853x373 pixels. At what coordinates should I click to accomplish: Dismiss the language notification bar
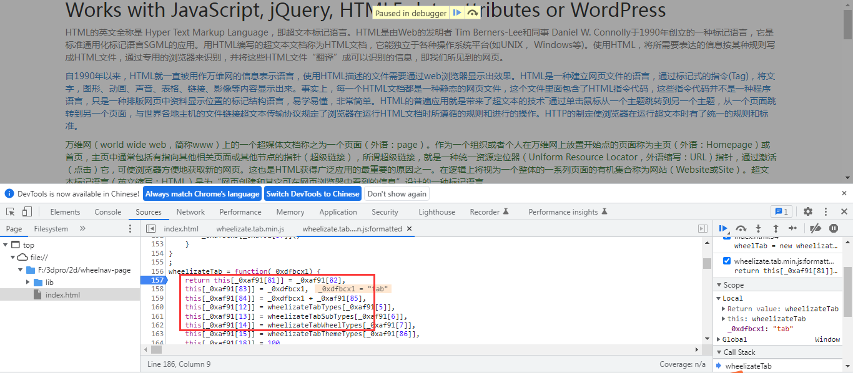click(x=844, y=194)
